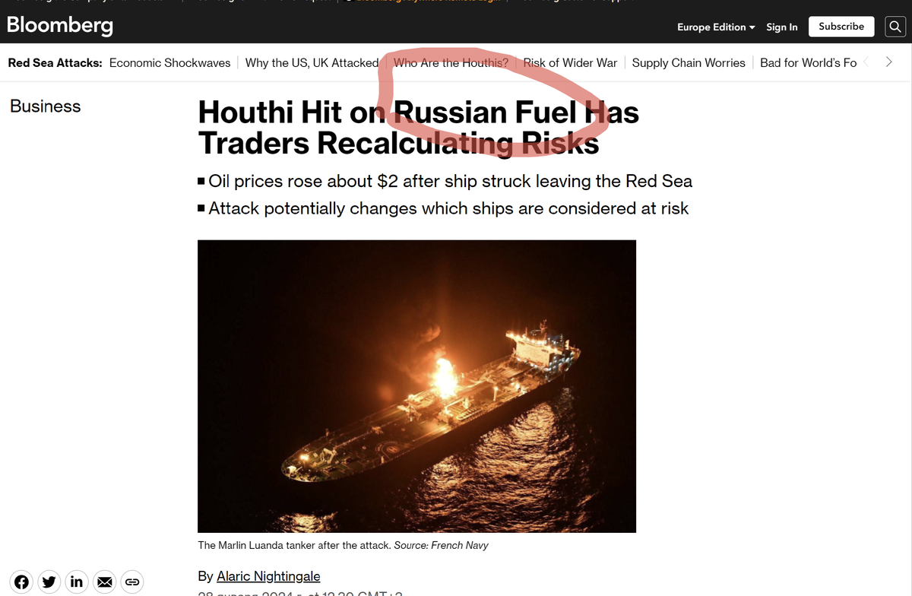Open Why the US, UK Attacked
Screen dimensions: 912x596
312,63
